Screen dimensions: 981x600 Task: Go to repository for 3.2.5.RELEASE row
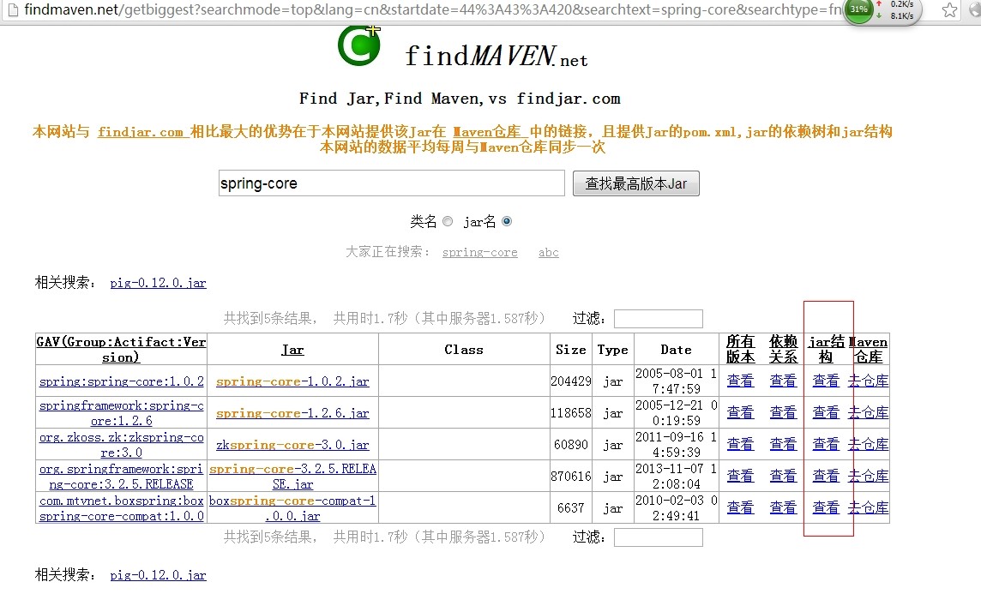click(x=869, y=476)
